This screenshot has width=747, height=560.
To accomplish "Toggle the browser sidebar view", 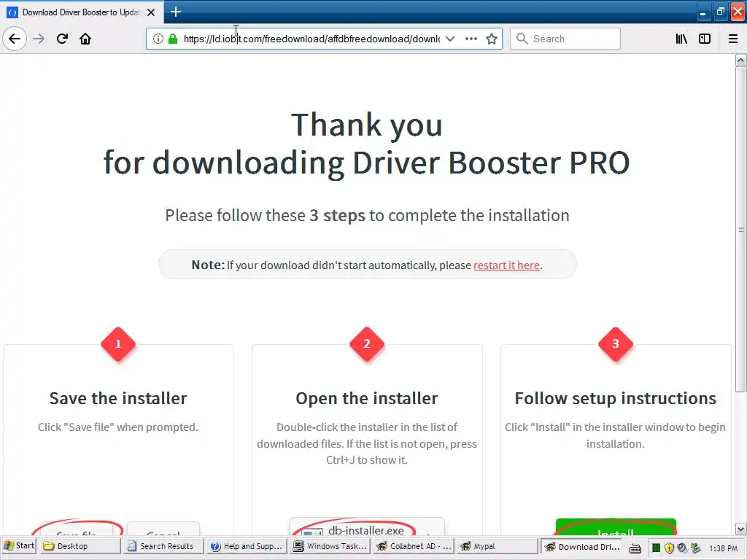I will 705,39.
